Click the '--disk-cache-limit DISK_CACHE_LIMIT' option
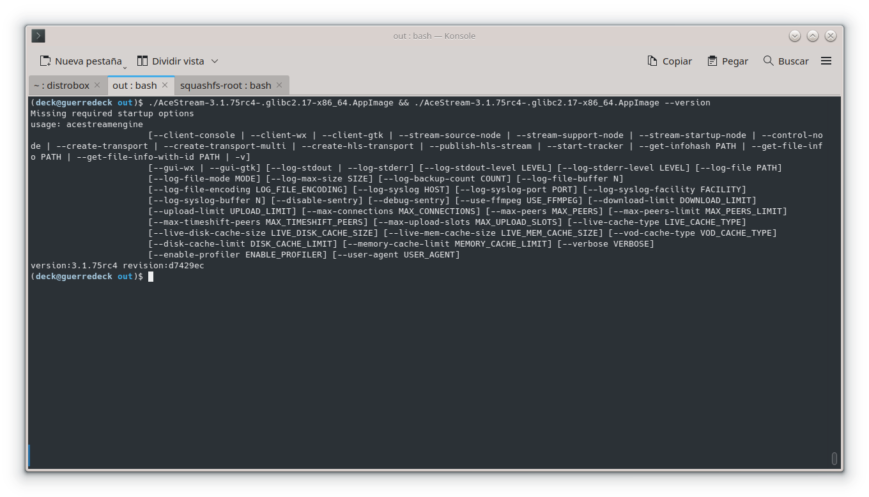The image size is (869, 497). coord(243,244)
